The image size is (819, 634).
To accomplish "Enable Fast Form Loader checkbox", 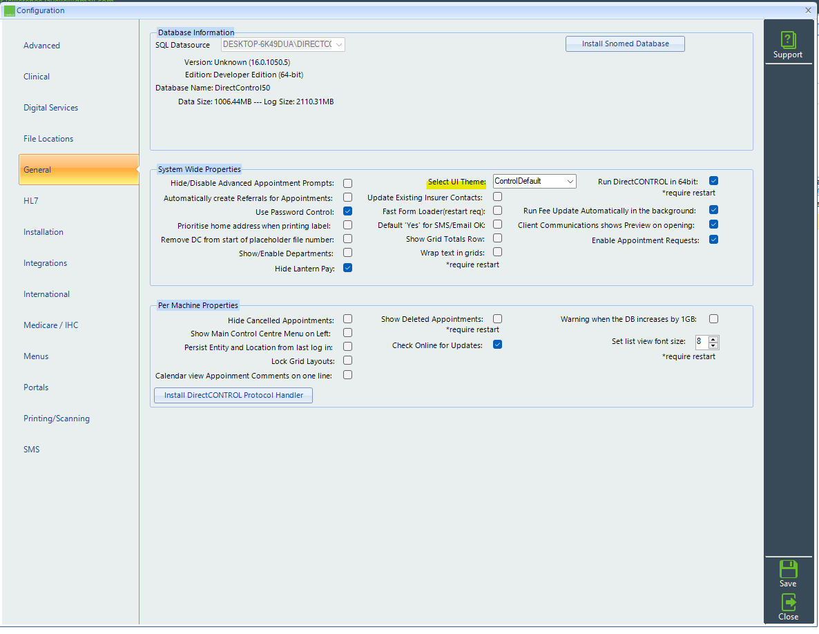I will coord(497,211).
